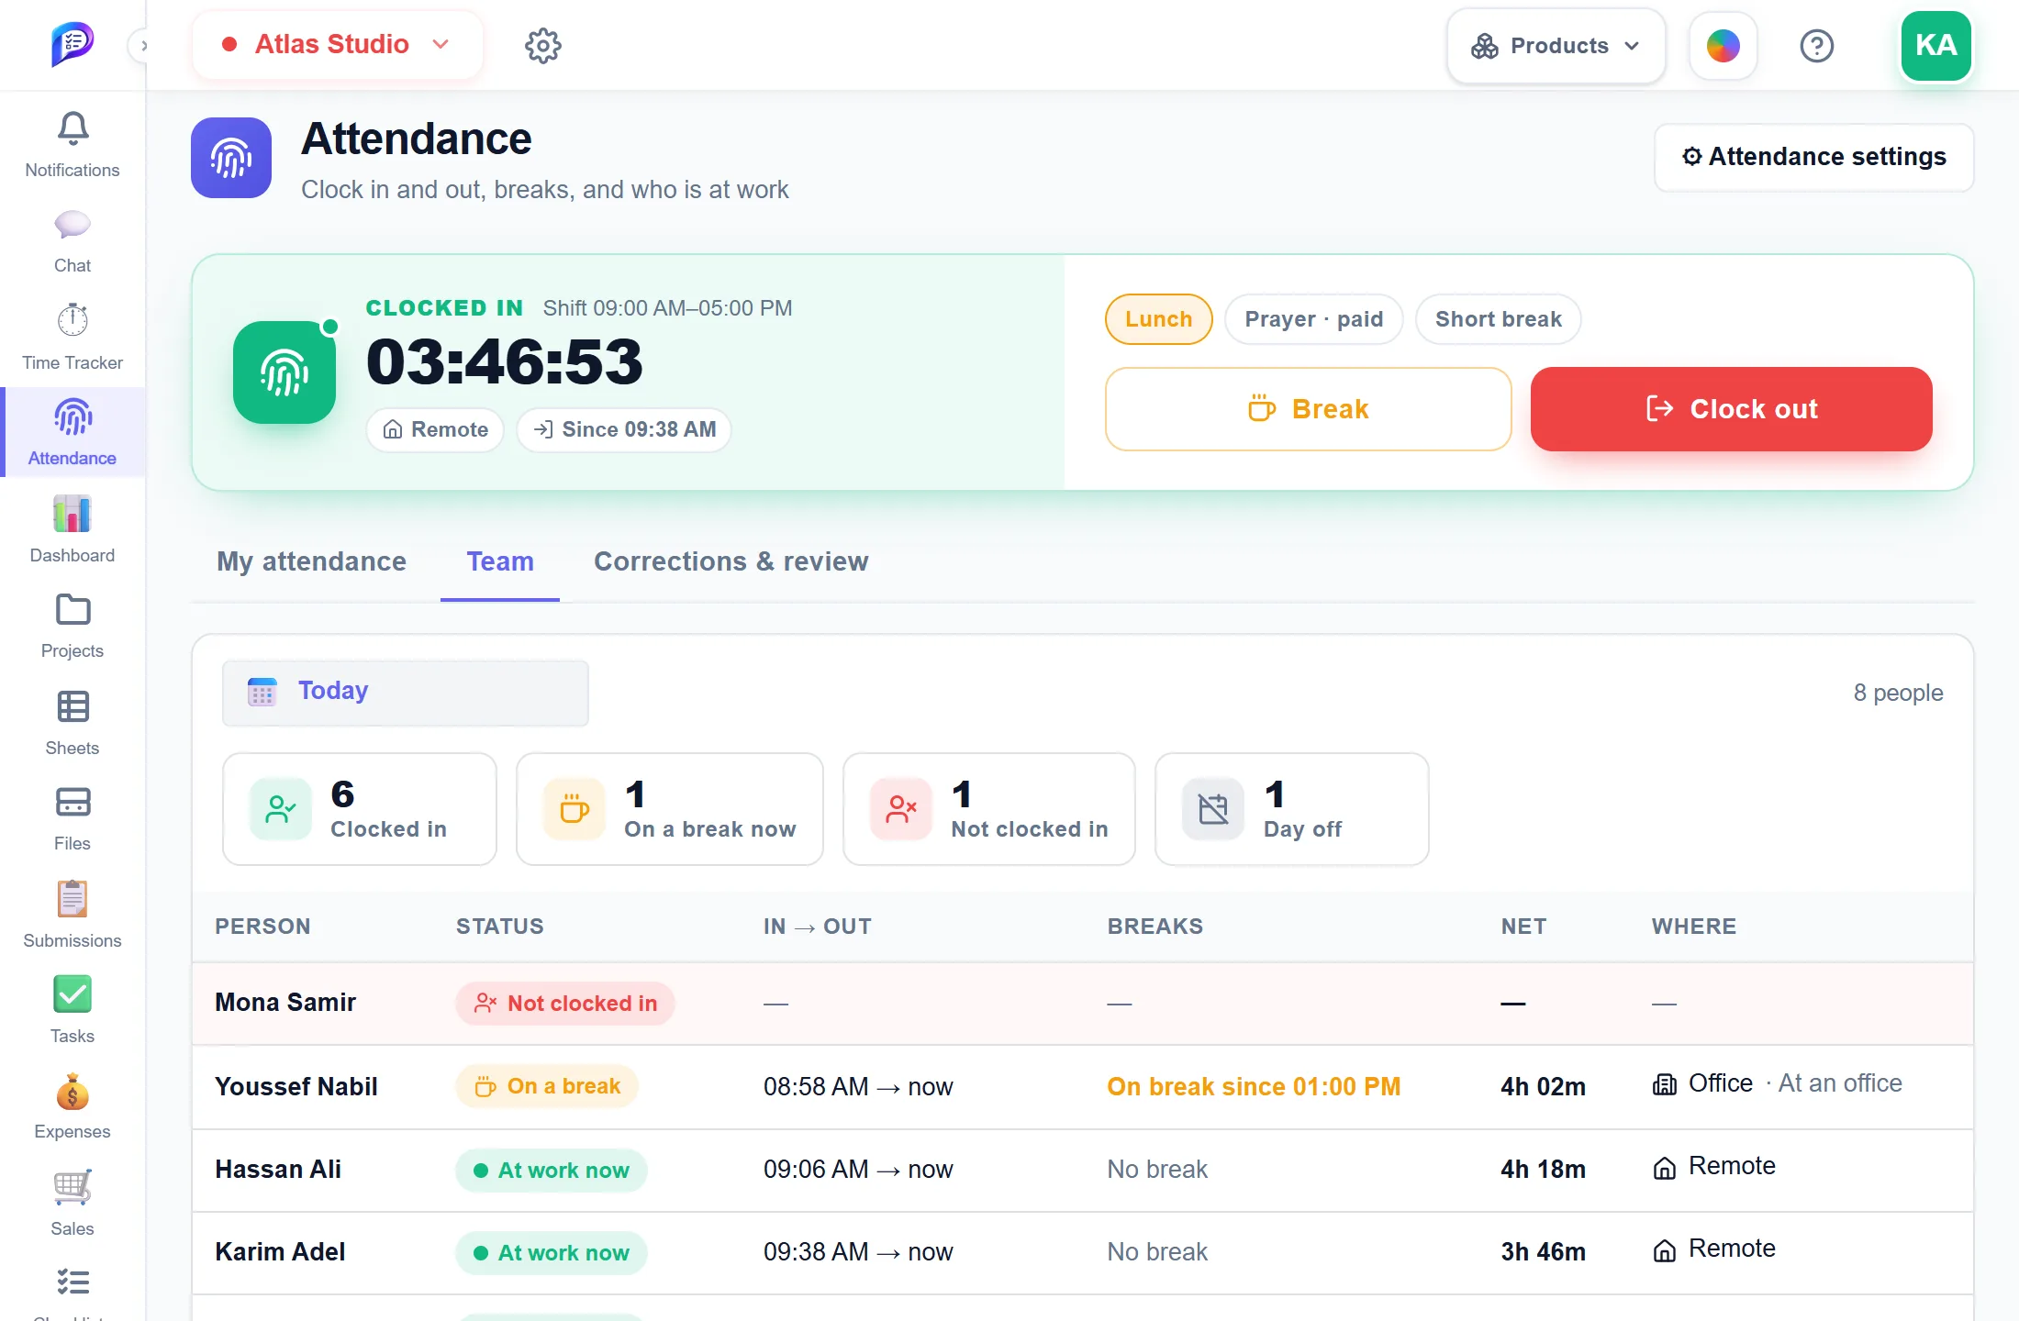The height and width of the screenshot is (1321, 2019).
Task: Open the Atlas Studio workspace dropdown
Action: click(x=337, y=44)
